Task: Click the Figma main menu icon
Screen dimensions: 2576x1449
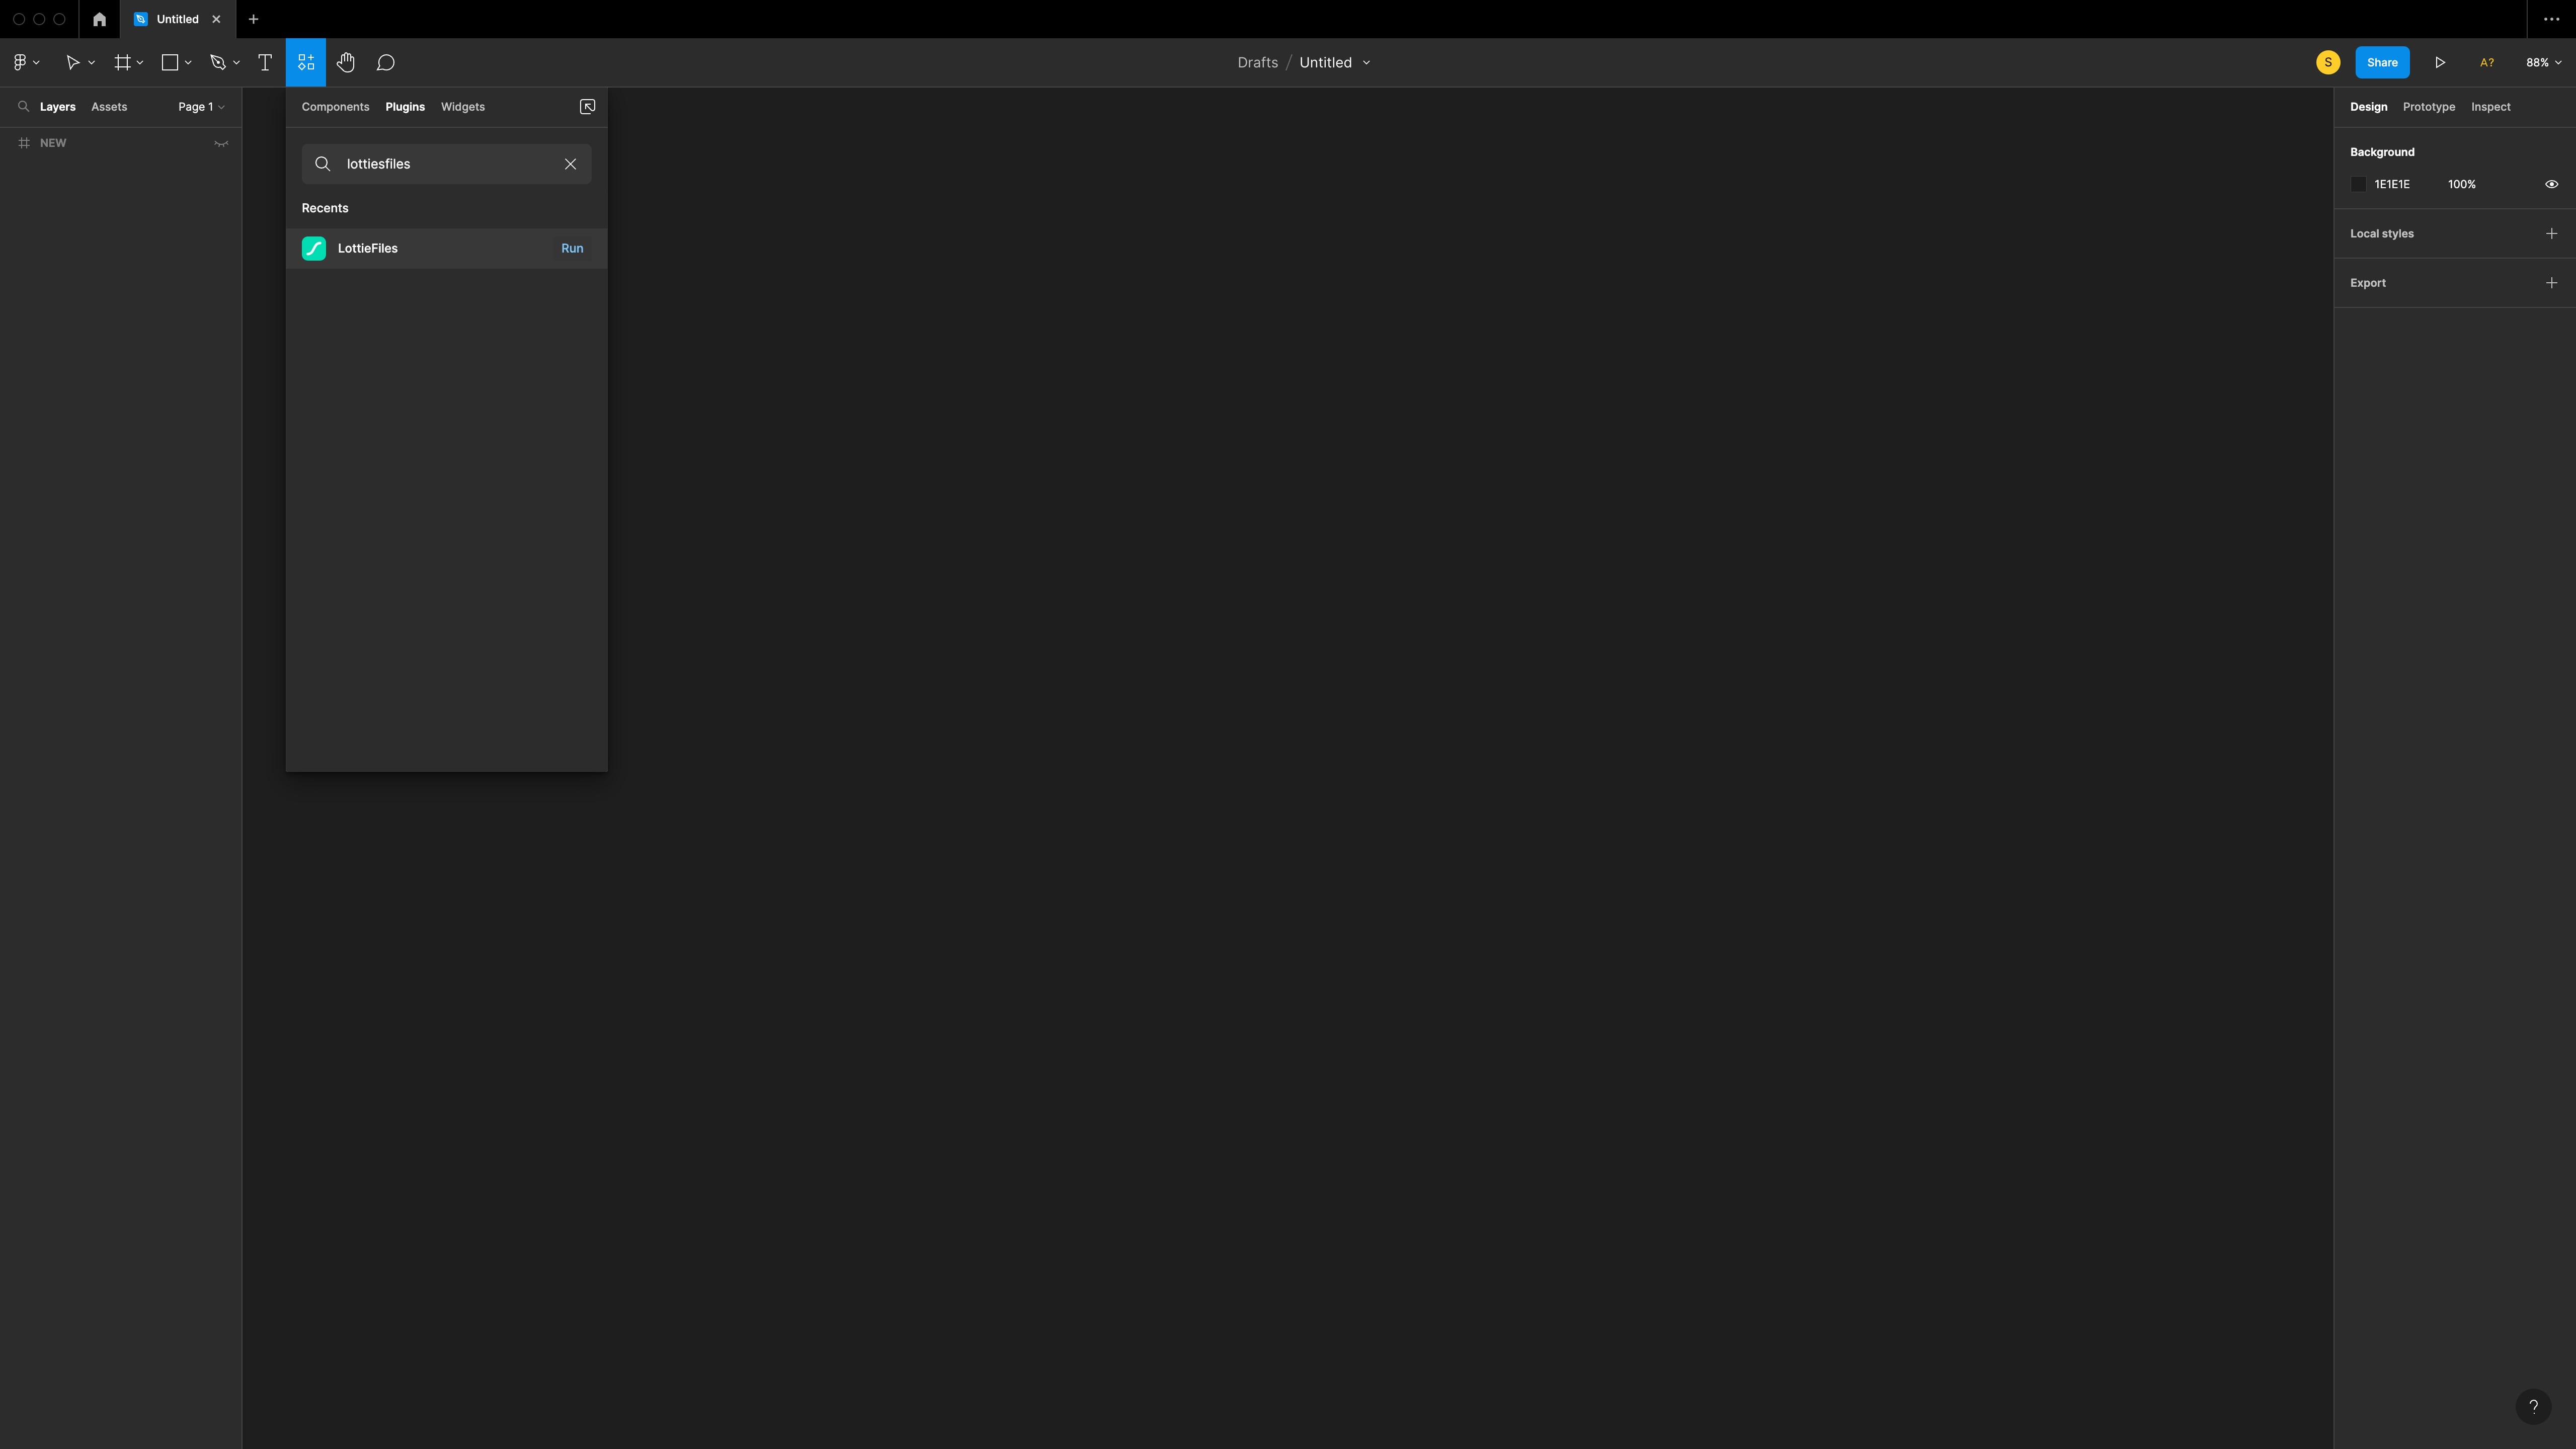Action: [x=20, y=62]
